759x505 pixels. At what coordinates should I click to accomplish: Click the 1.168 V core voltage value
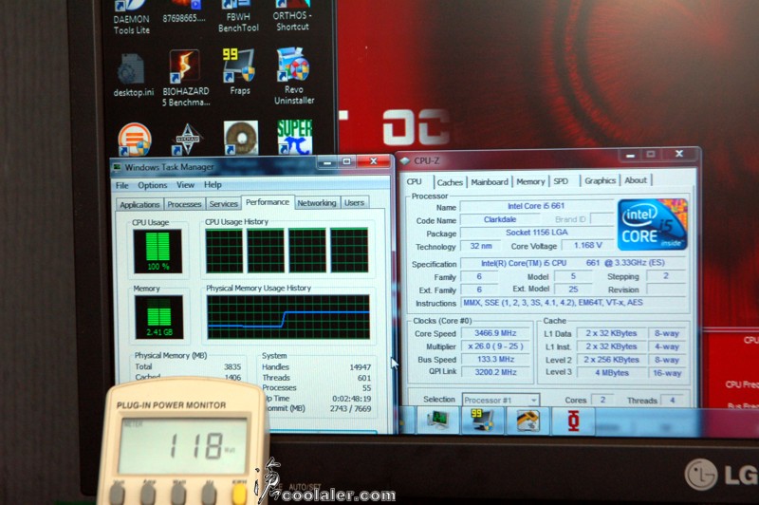point(587,245)
